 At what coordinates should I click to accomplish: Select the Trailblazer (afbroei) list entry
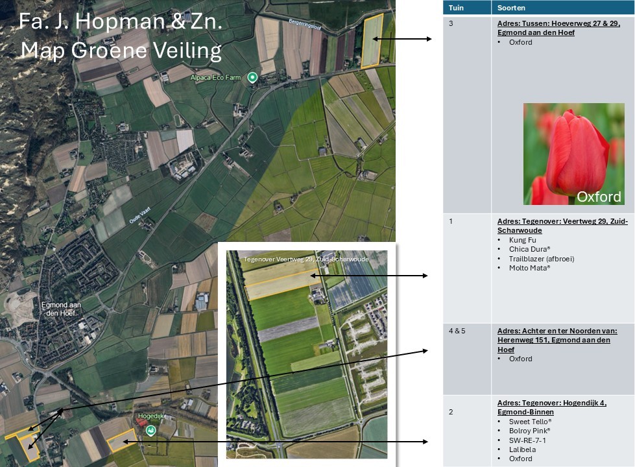tap(541, 259)
